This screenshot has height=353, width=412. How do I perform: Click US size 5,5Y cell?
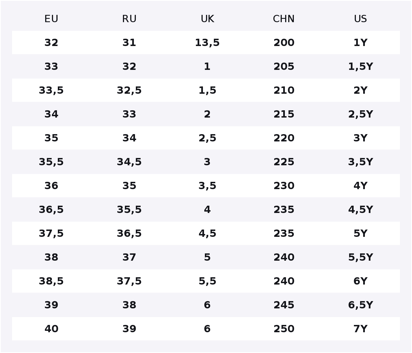360,257
